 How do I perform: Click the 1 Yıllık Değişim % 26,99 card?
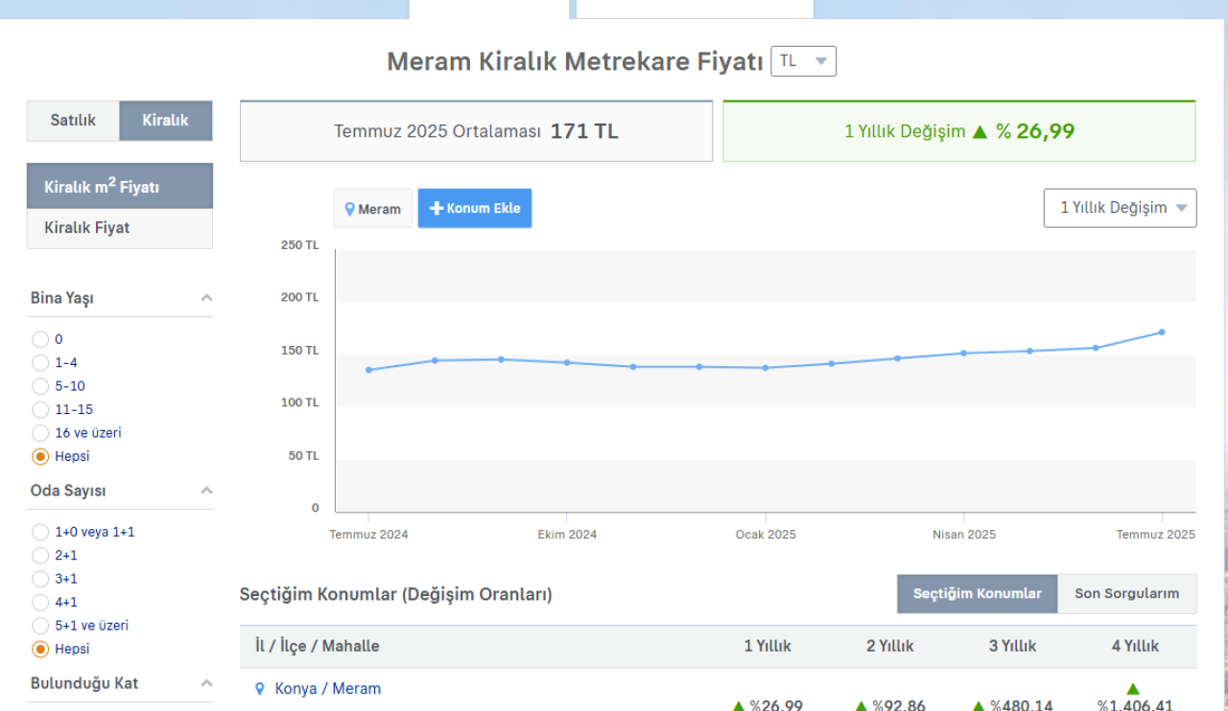pos(959,131)
